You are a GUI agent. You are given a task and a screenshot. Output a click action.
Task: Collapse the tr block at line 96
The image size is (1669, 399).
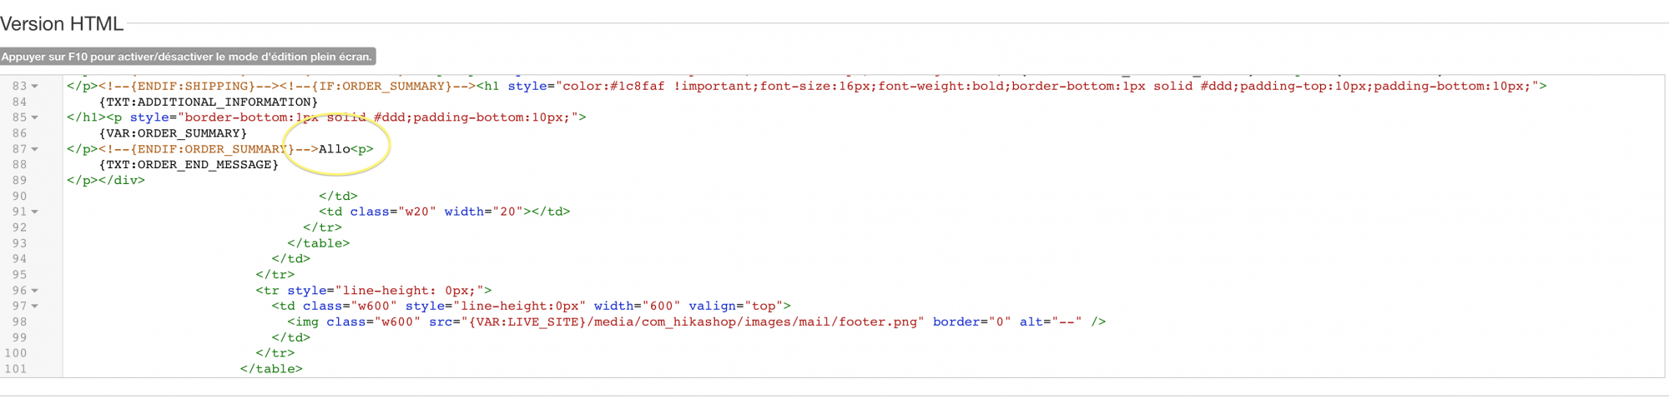[x=35, y=291]
